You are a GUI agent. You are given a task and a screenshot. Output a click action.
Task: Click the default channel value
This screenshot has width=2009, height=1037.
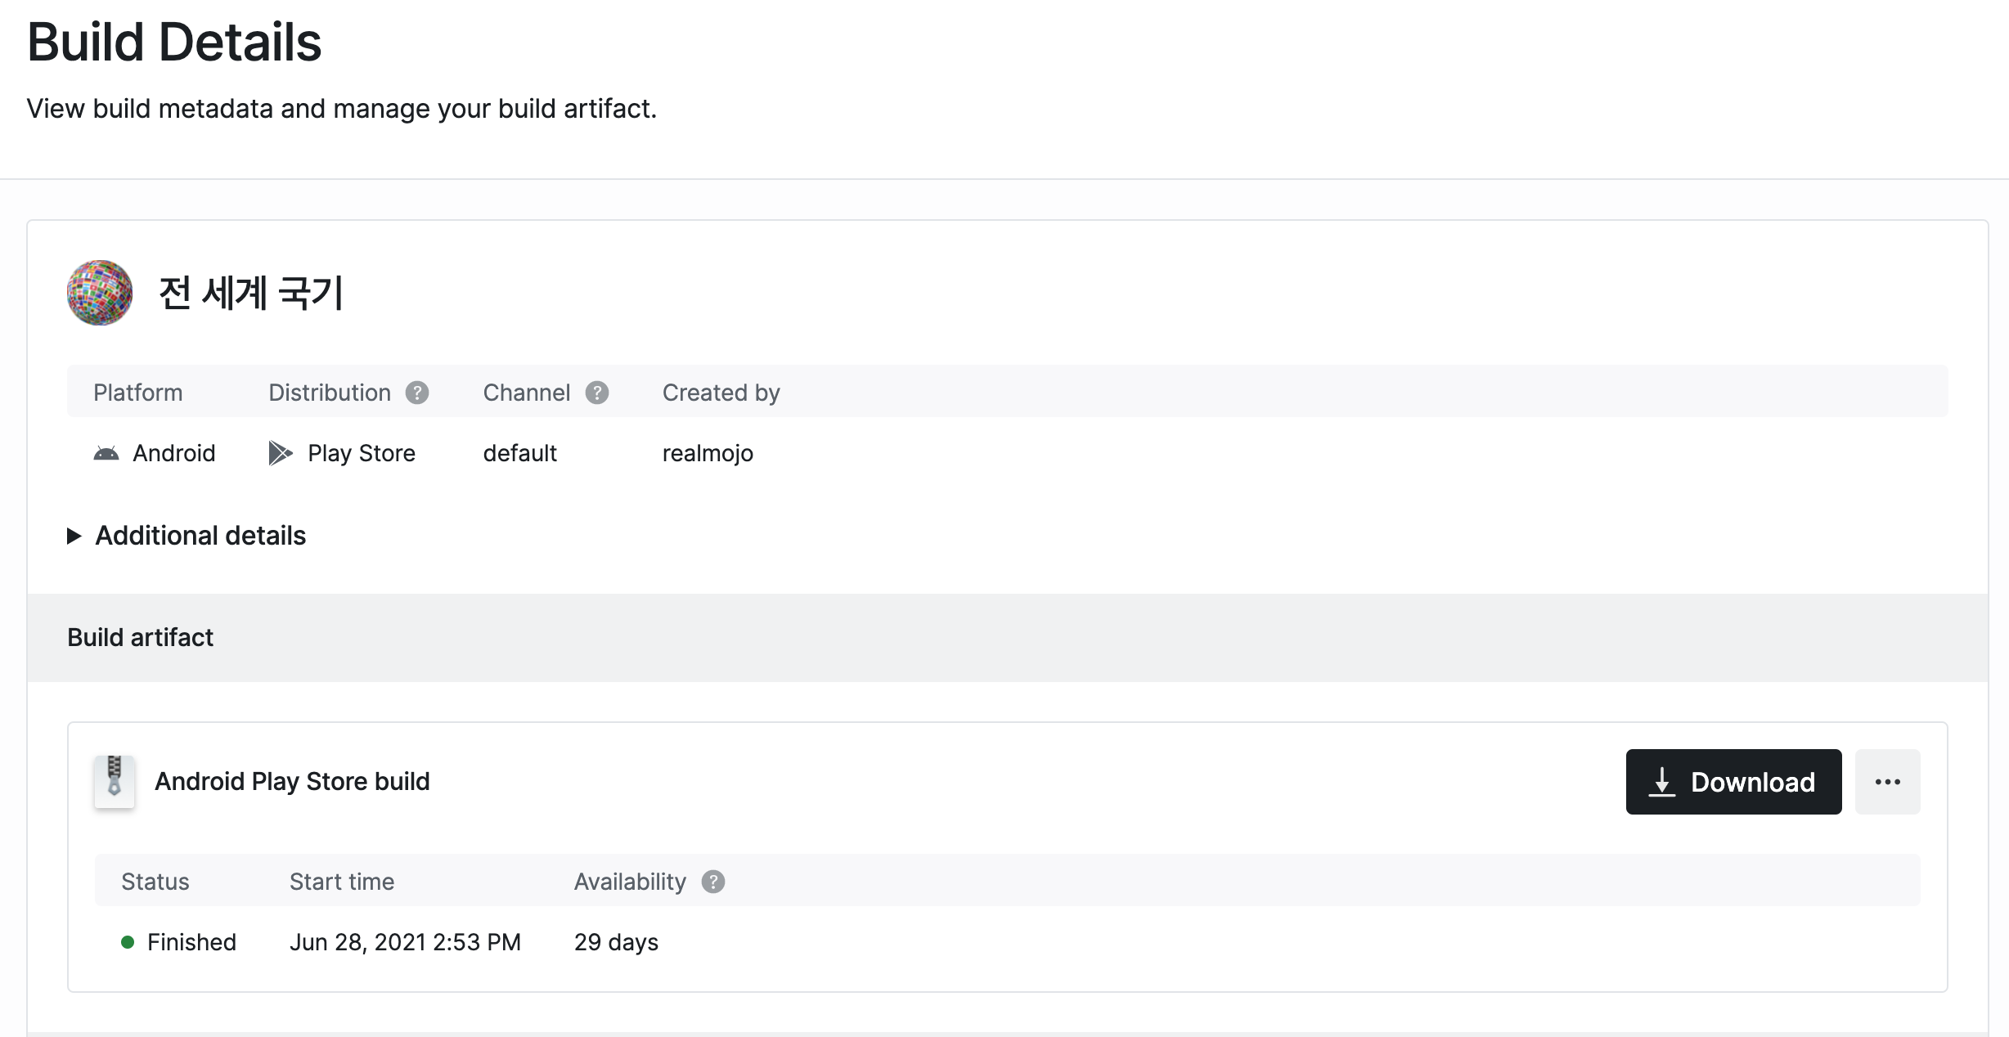coord(519,453)
